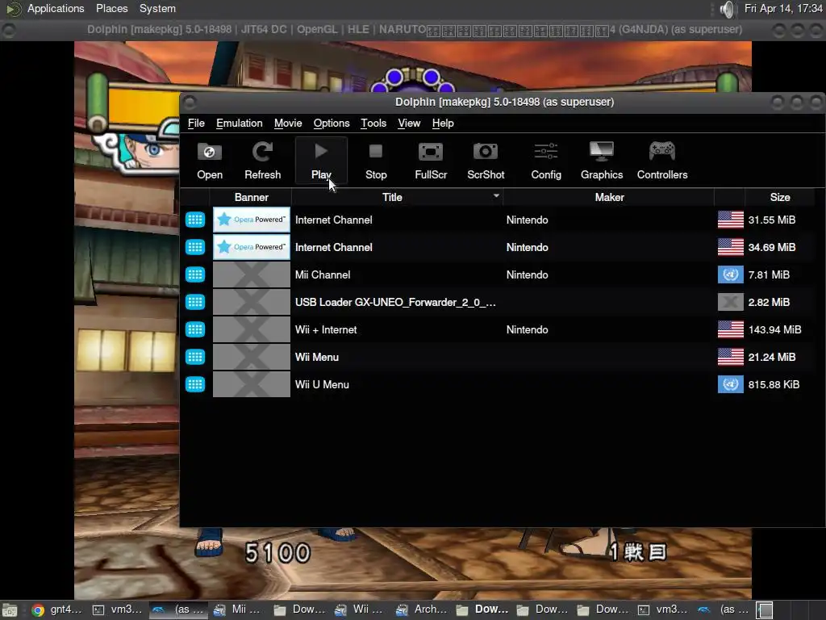Open the Graphics settings
This screenshot has height=620, width=826.
click(x=602, y=161)
